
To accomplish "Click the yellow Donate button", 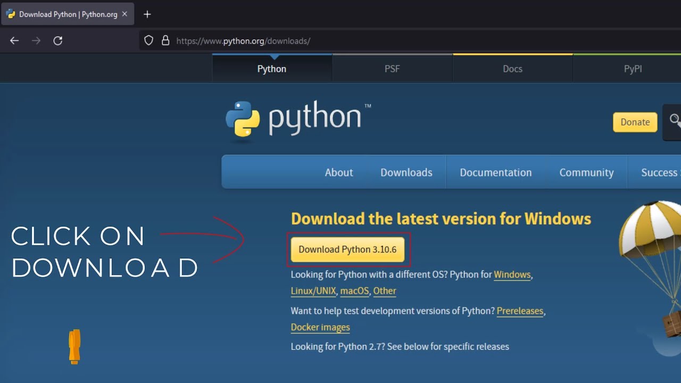I will [635, 122].
